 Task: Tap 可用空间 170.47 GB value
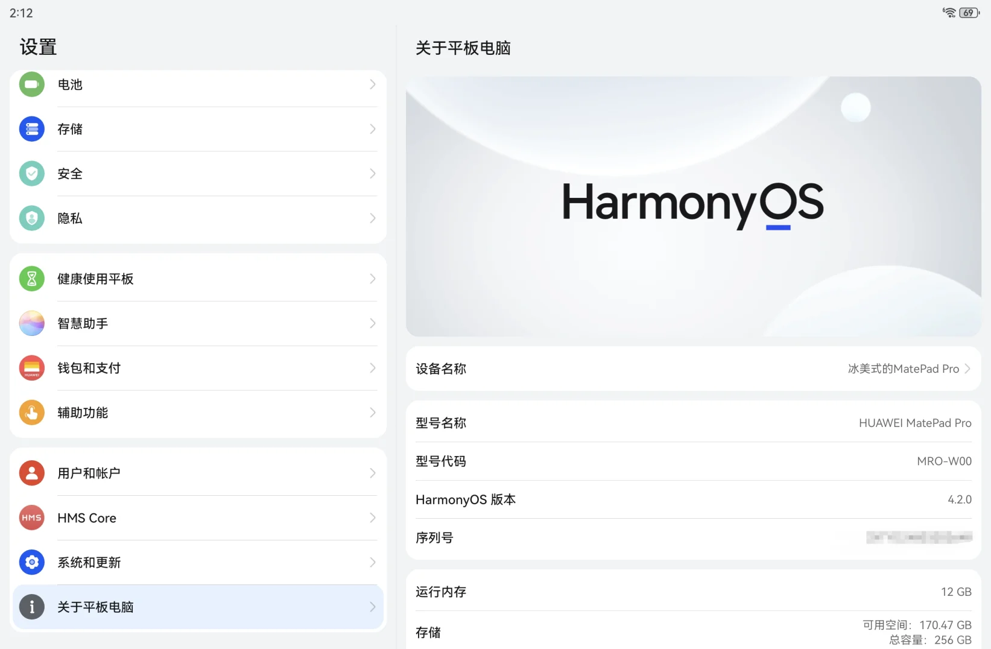tap(917, 625)
